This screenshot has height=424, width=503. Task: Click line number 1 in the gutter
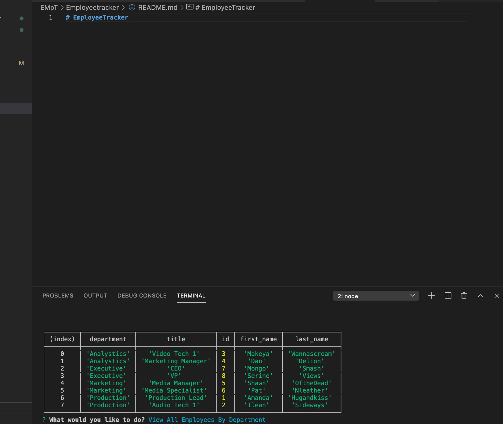click(x=51, y=17)
